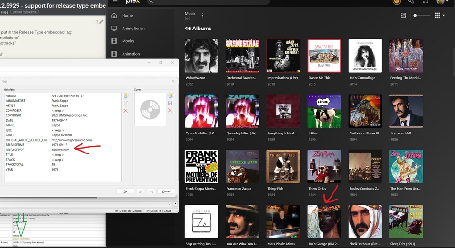Open Improvisations (Live) album
This screenshot has width=455, height=248.
[x=283, y=56]
